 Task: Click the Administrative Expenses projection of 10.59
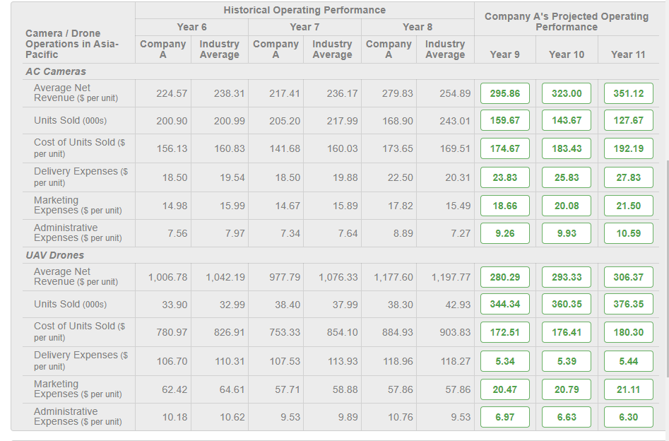[627, 233]
